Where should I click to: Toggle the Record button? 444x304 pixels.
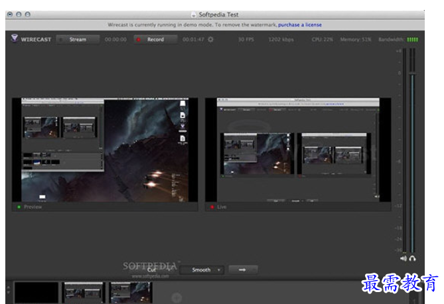(155, 39)
